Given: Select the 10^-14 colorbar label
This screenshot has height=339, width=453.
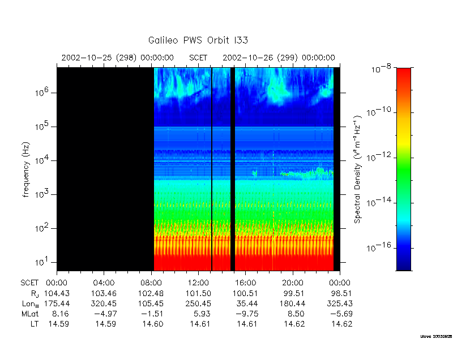Looking at the screenshot, I should [x=379, y=202].
